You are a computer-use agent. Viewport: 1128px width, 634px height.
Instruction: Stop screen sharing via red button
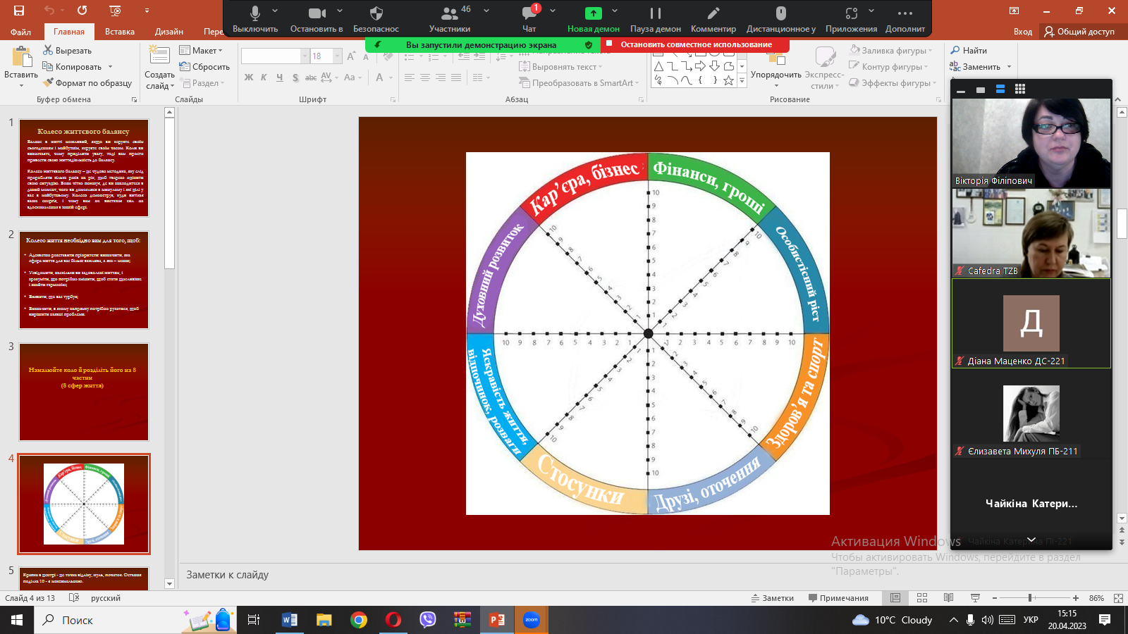[x=695, y=44]
